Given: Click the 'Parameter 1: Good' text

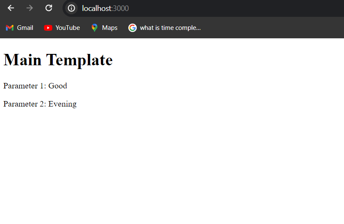Looking at the screenshot, I should [x=35, y=86].
